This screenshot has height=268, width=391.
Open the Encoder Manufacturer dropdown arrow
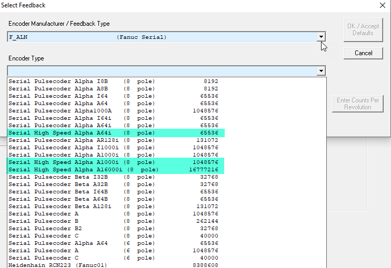click(321, 37)
